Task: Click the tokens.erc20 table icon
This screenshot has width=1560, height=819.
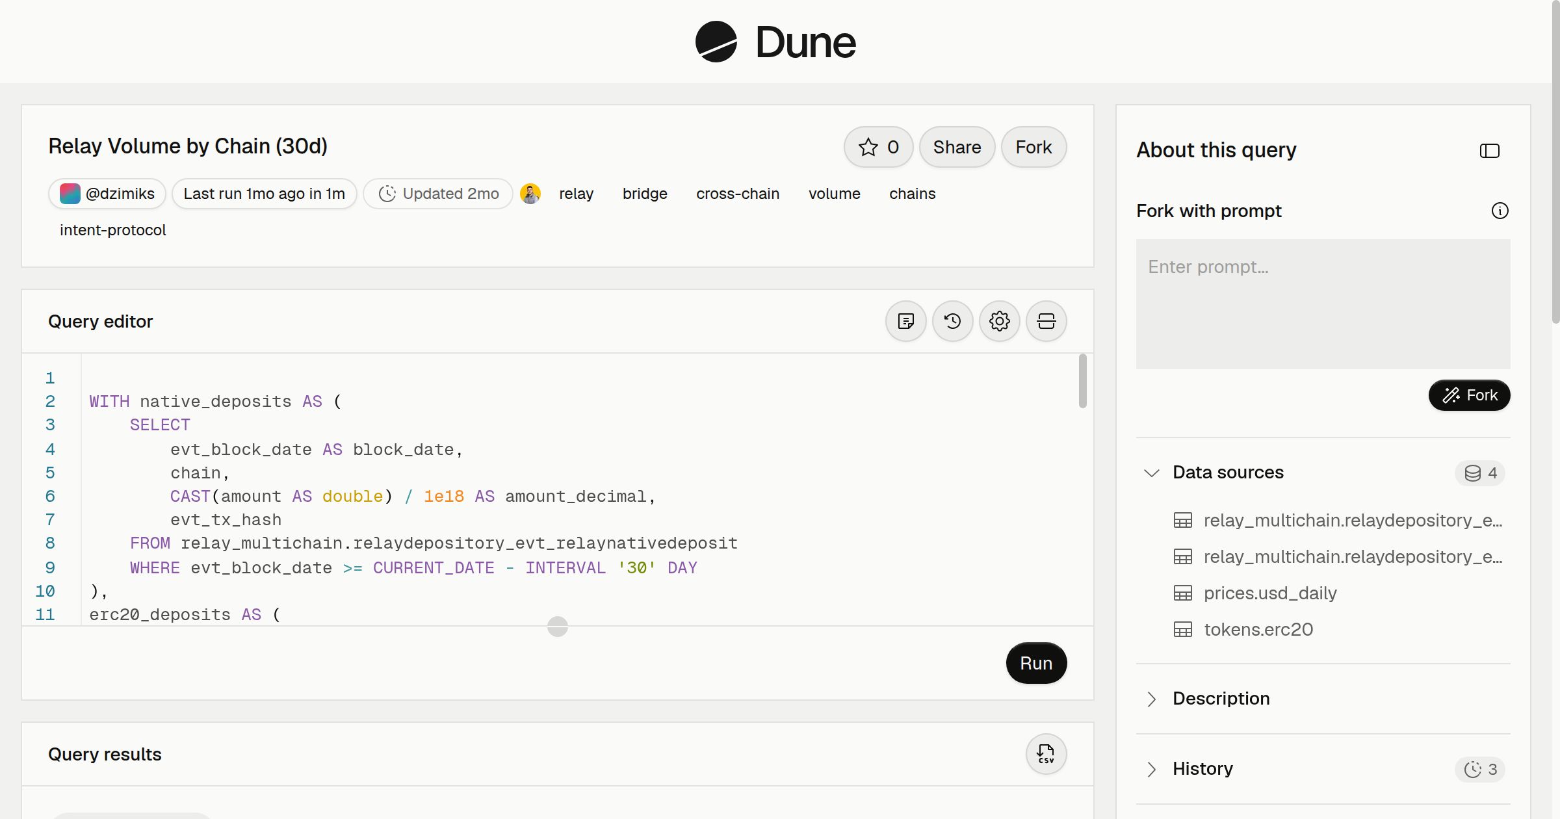Action: [1182, 630]
